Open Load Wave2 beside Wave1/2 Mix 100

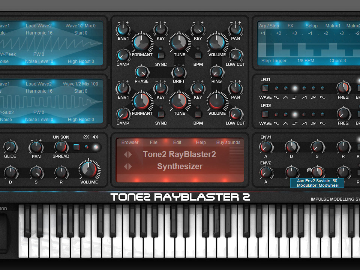click(39, 84)
